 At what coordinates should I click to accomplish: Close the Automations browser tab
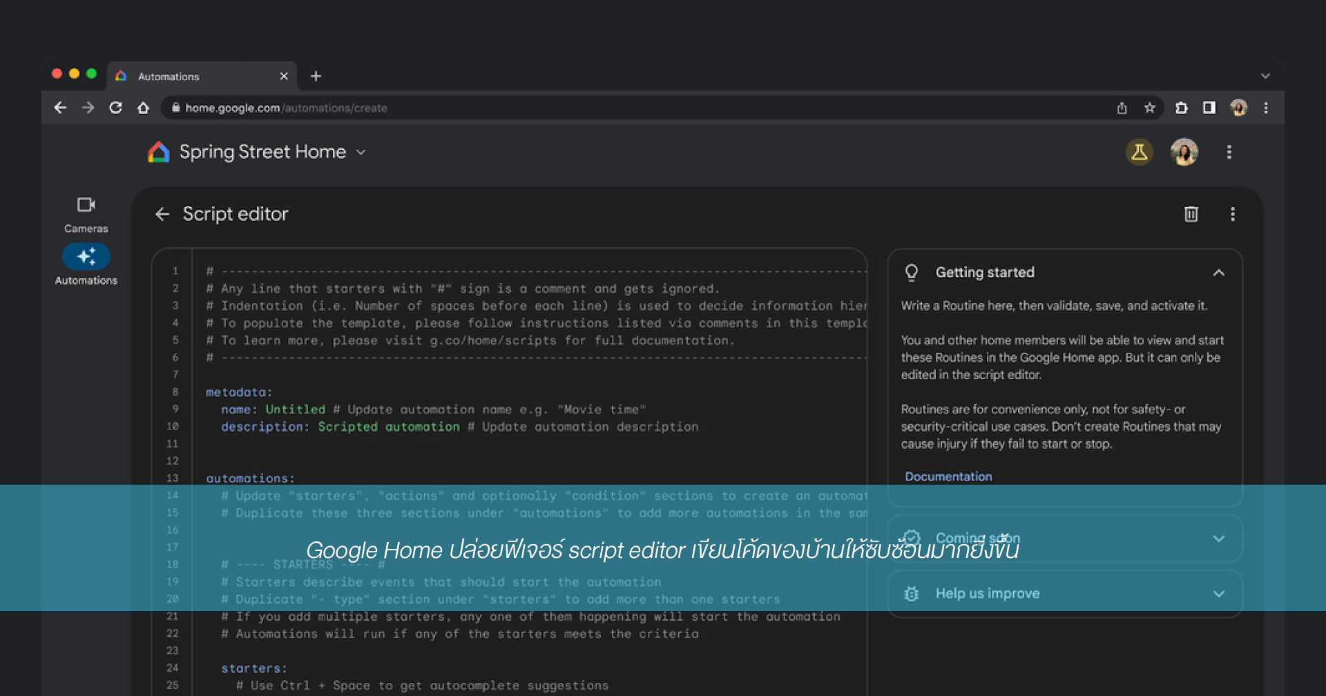283,76
